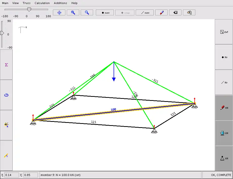The height and width of the screenshot is (179, 233).
Task: Click the 'OK, COMPLETE' status text
Action: [221, 175]
